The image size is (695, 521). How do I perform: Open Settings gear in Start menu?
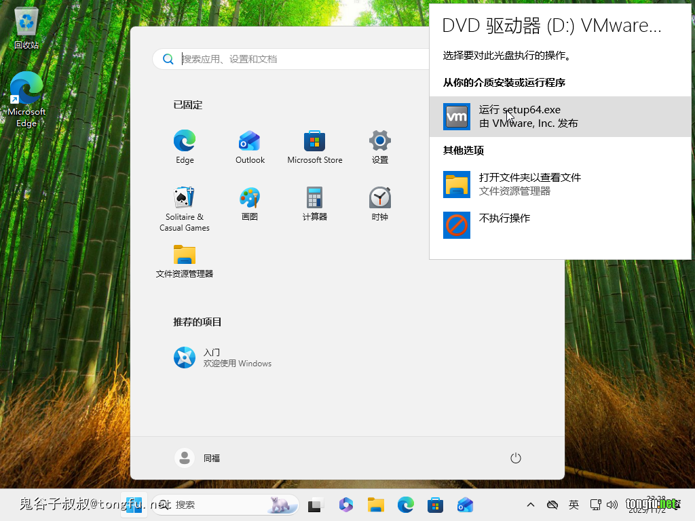pos(379,147)
